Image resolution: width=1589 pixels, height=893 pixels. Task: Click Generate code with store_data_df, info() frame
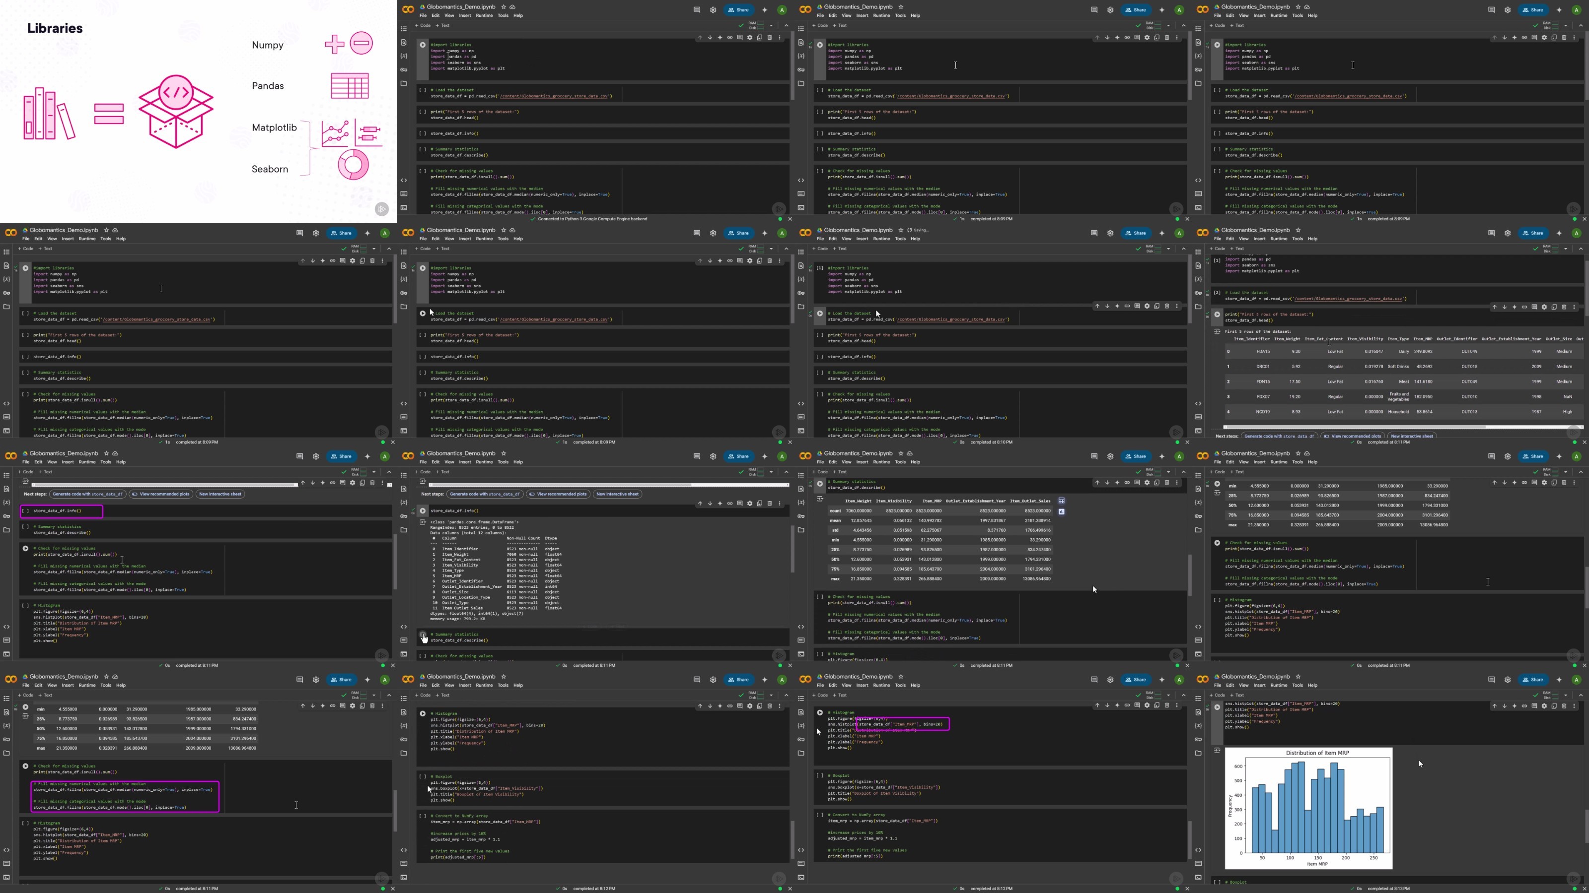tap(485, 494)
